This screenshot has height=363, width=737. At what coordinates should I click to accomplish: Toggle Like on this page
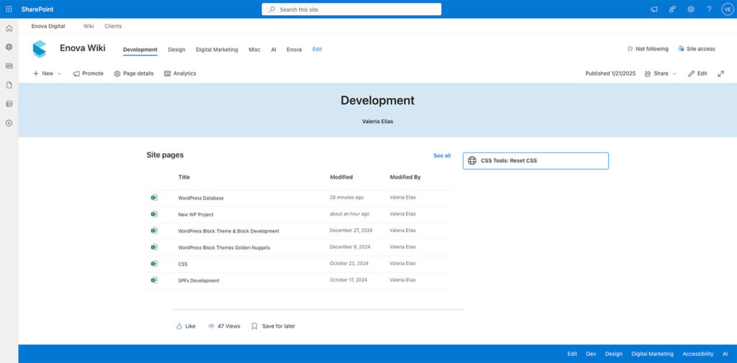186,326
